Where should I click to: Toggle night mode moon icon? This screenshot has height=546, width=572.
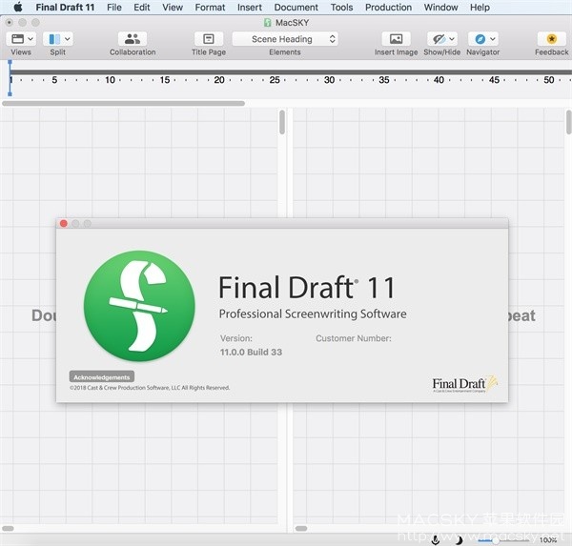pos(460,539)
